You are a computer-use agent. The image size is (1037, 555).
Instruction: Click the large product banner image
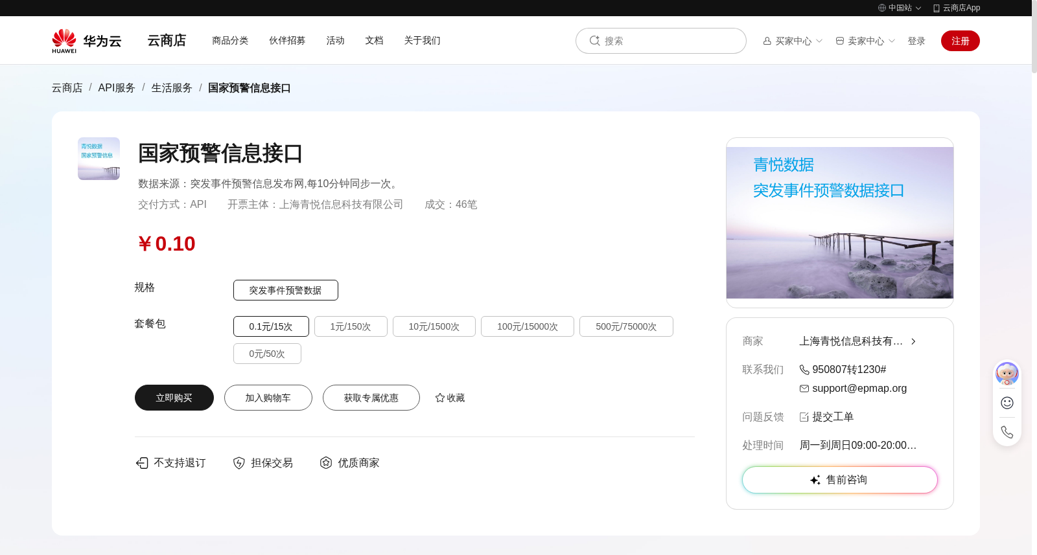coord(840,223)
